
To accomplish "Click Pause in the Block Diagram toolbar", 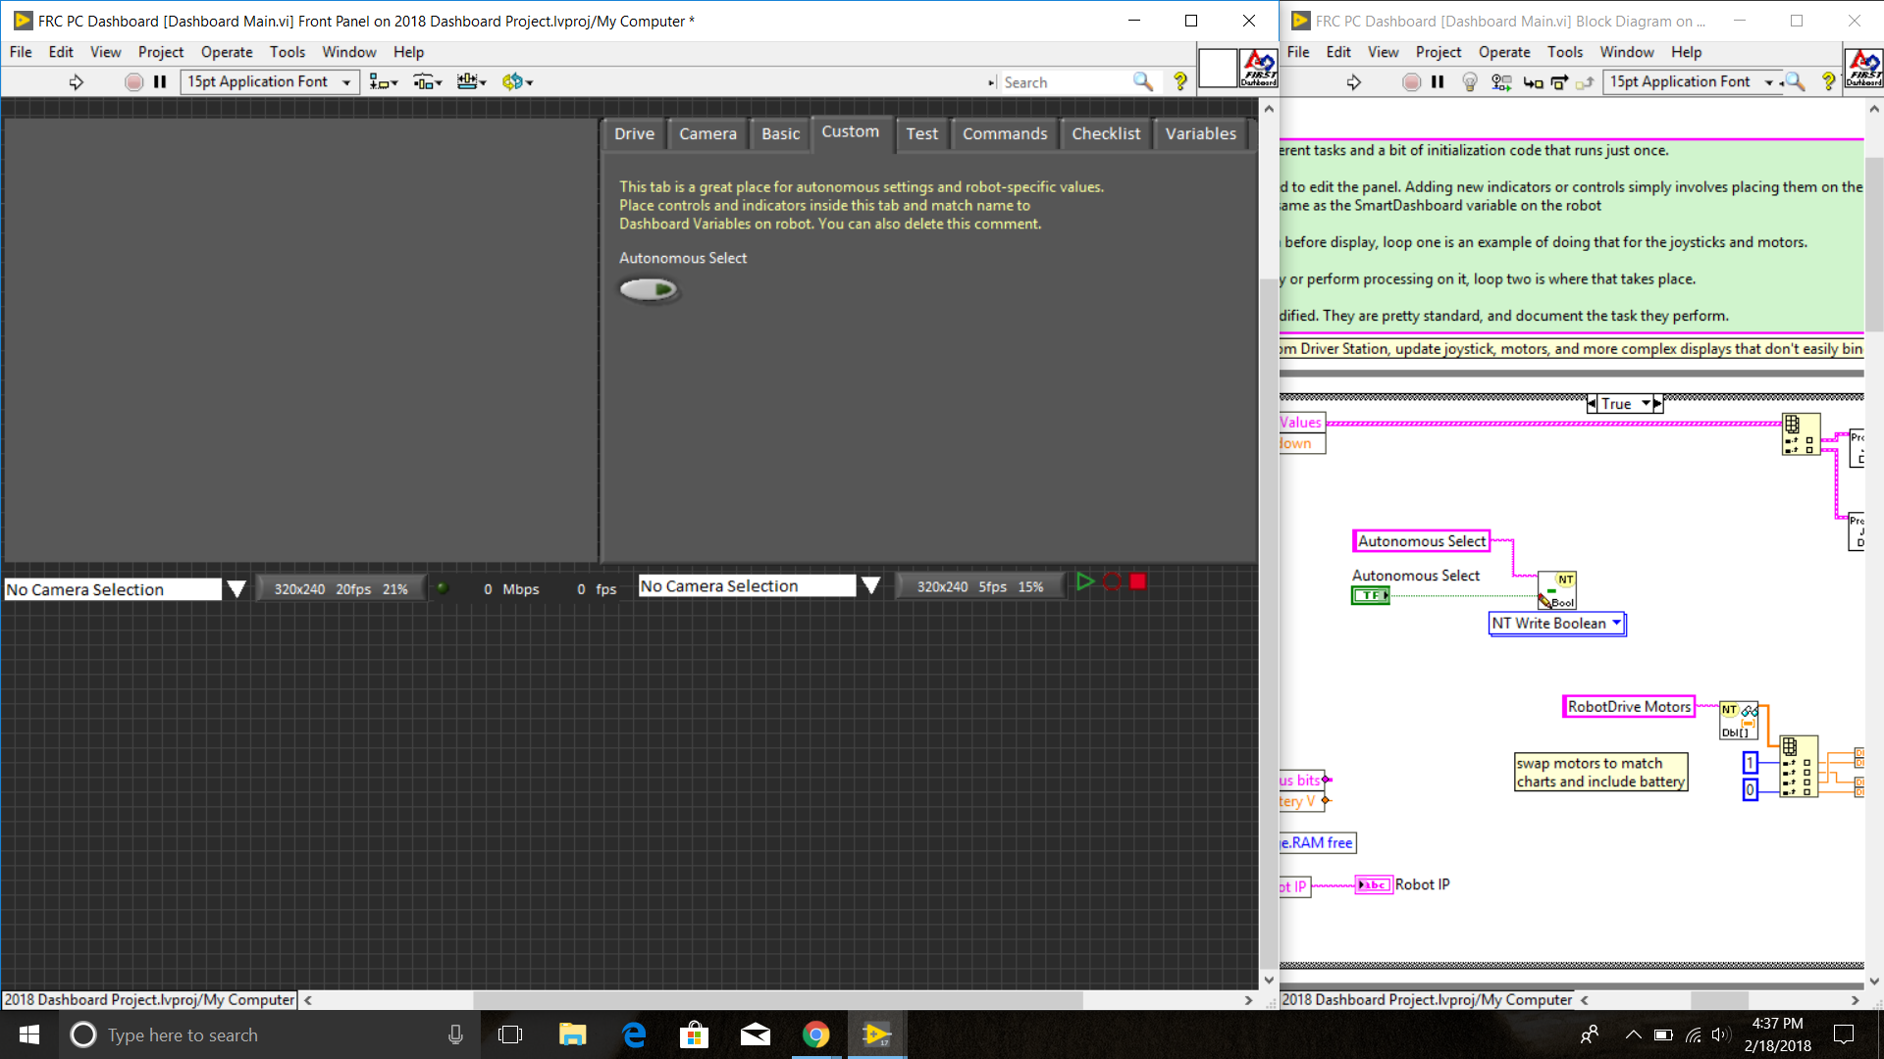I will click(x=1438, y=82).
